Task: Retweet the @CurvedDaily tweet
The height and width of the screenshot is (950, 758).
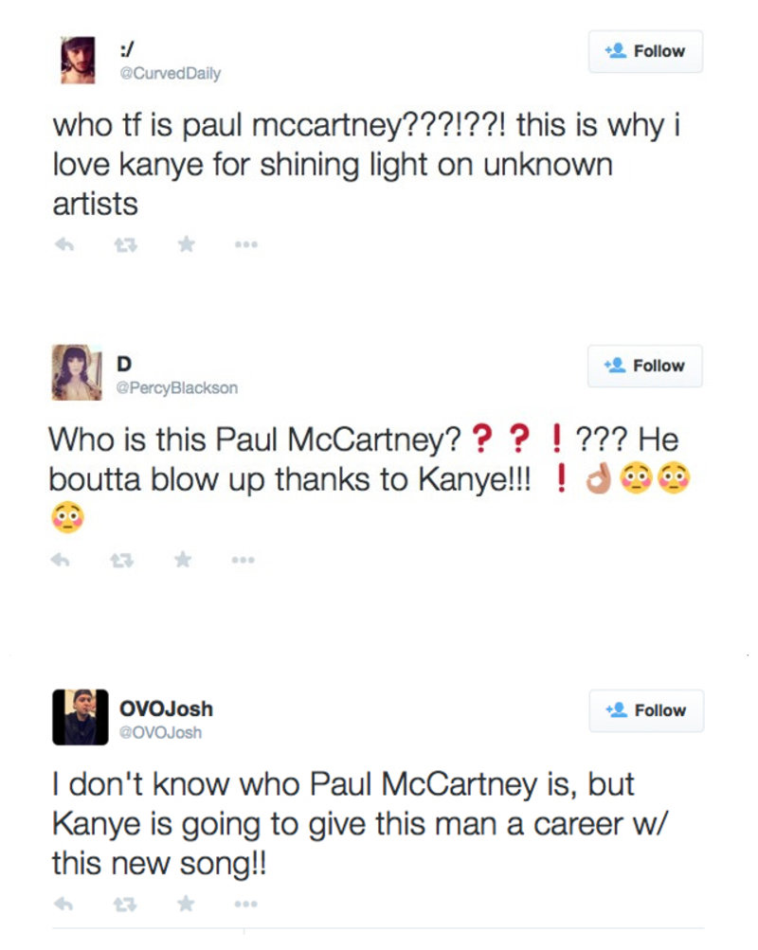Action: tap(123, 245)
